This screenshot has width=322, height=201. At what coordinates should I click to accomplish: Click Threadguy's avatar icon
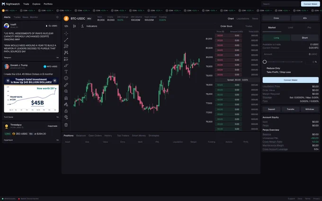click(x=6, y=126)
